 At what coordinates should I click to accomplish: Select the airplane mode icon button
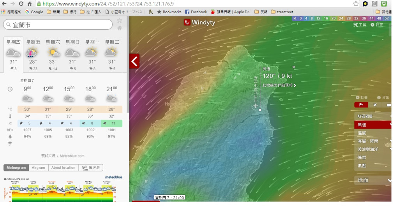pos(374,105)
